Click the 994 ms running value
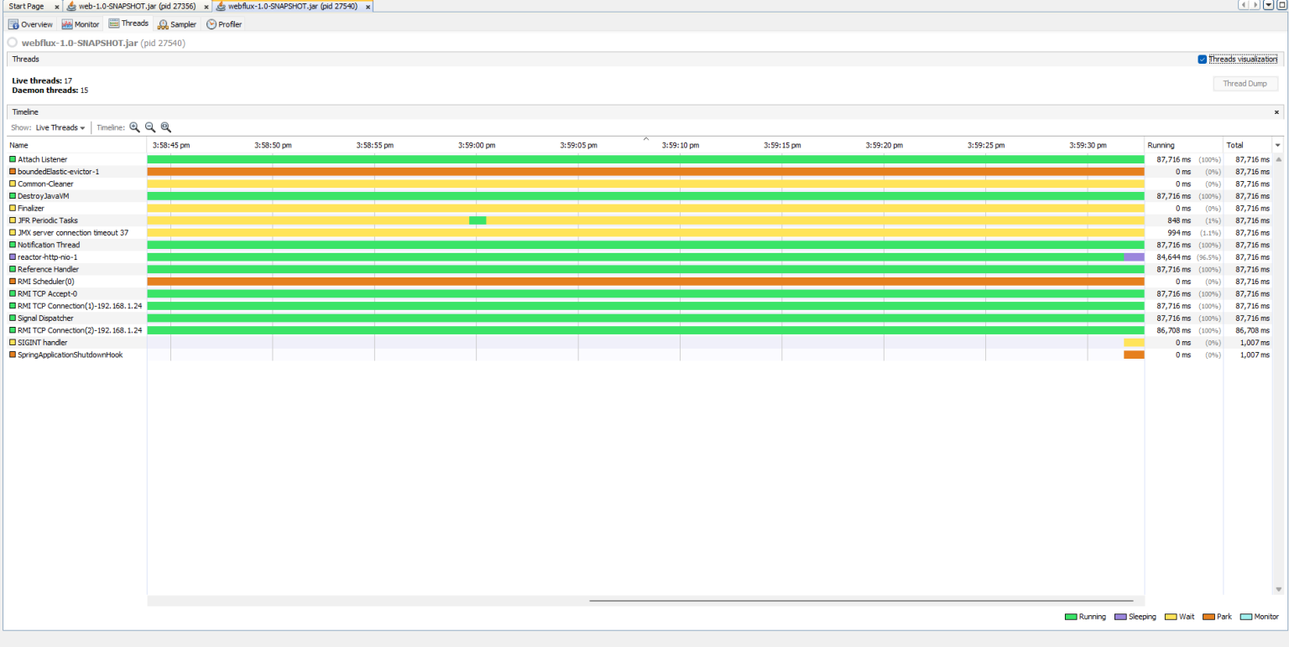The height and width of the screenshot is (647, 1289). point(1179,233)
